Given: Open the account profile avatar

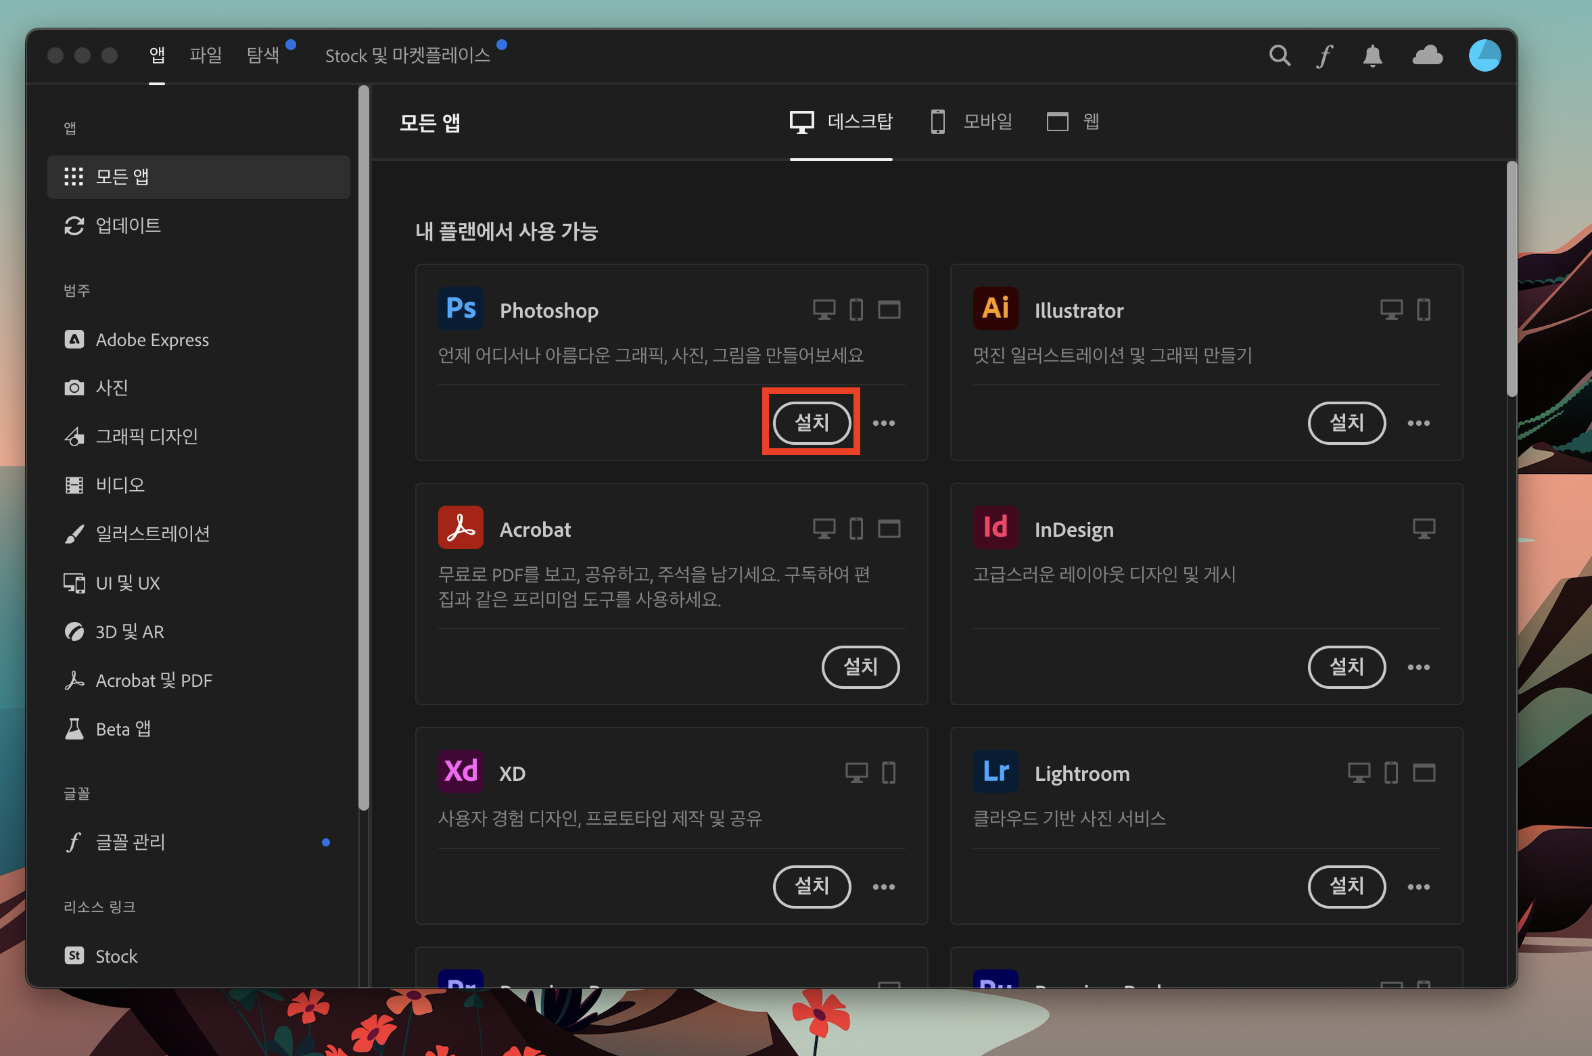Looking at the screenshot, I should click(x=1484, y=55).
